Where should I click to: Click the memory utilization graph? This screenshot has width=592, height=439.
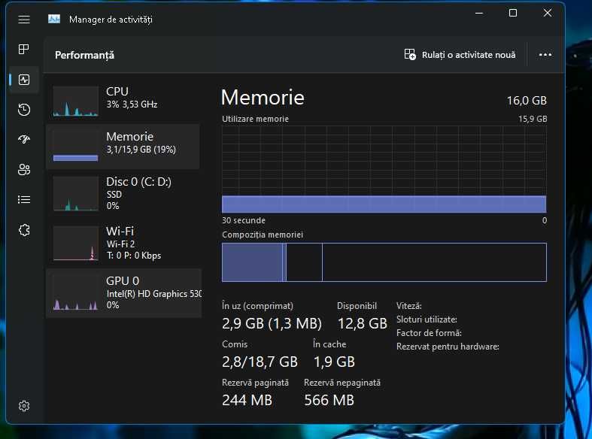(x=384, y=169)
